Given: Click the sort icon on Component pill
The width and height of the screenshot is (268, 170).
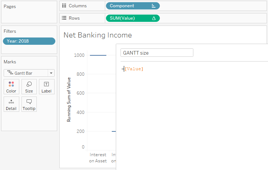Looking at the screenshot, I should coord(154,6).
